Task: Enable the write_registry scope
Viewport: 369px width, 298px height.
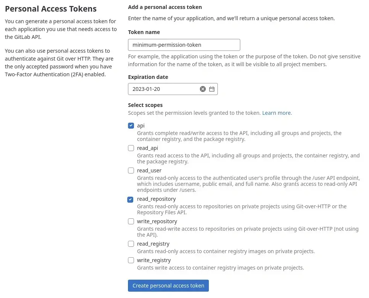Action: tap(131, 260)
